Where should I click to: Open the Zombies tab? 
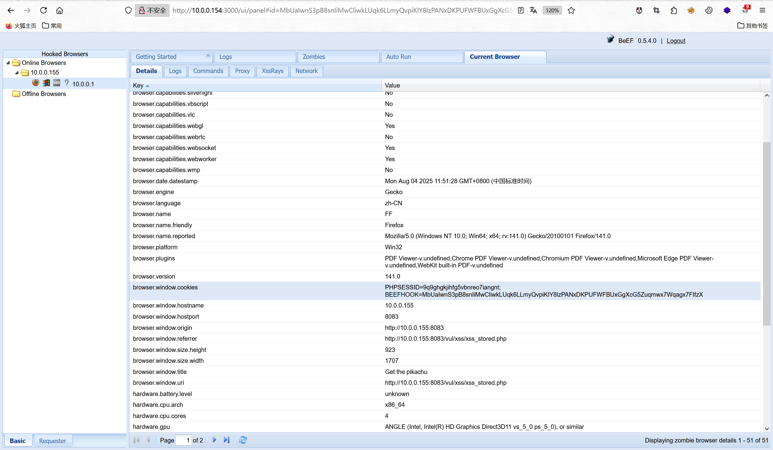coord(314,57)
